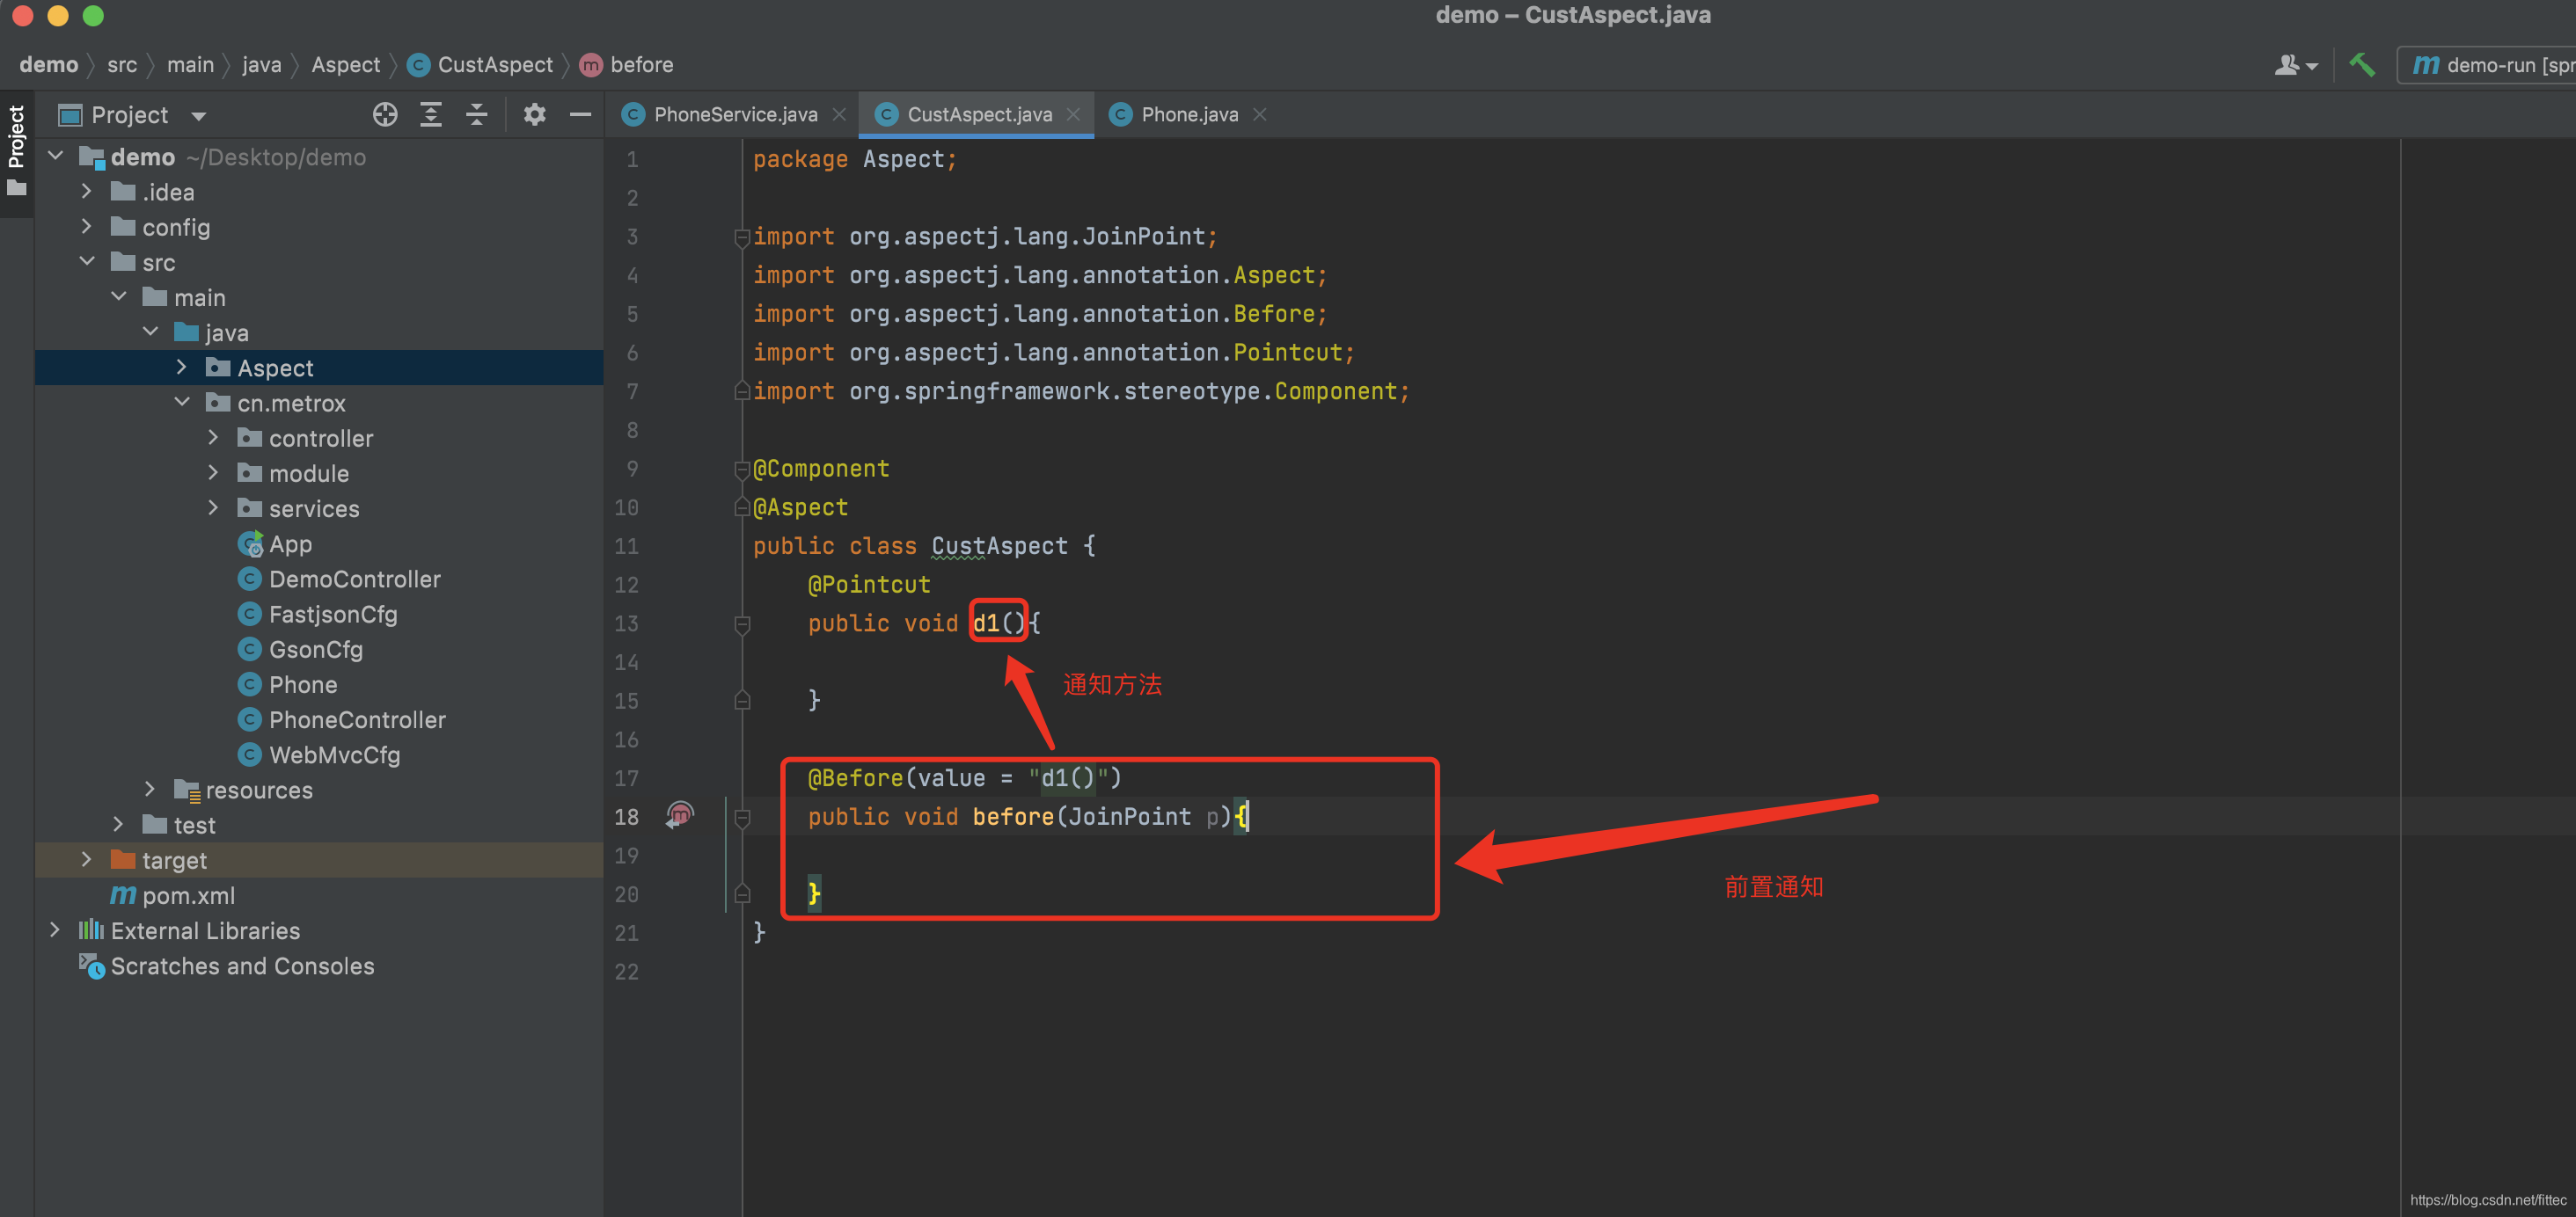Click the @Before annotation on line 17
Screen dimensions: 2576x1217
[x=855, y=777]
